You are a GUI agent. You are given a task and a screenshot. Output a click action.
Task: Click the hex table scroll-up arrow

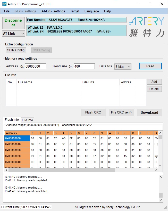(160, 133)
